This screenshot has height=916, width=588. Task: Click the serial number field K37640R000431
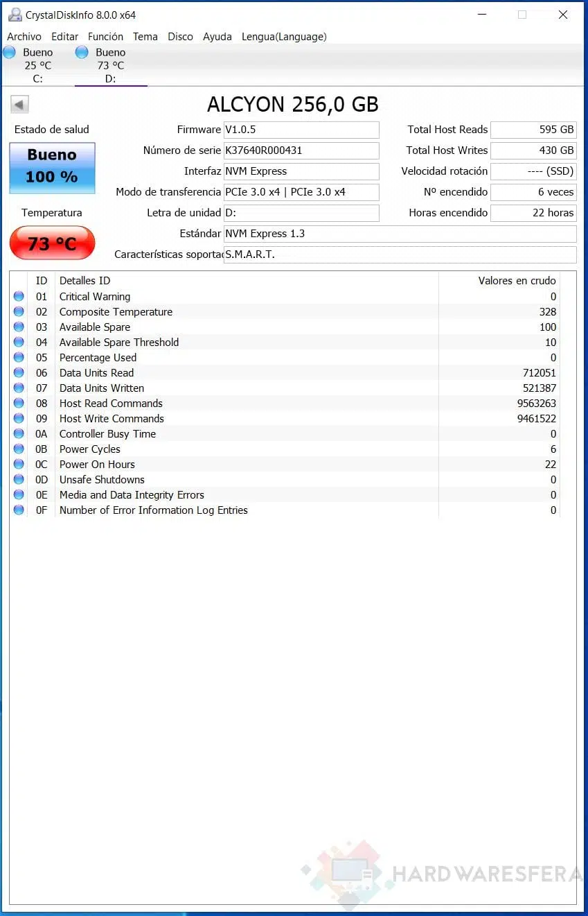point(301,150)
